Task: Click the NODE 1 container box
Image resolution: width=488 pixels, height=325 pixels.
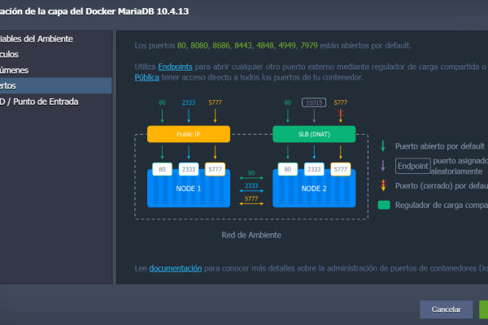Action: pyautogui.click(x=189, y=188)
